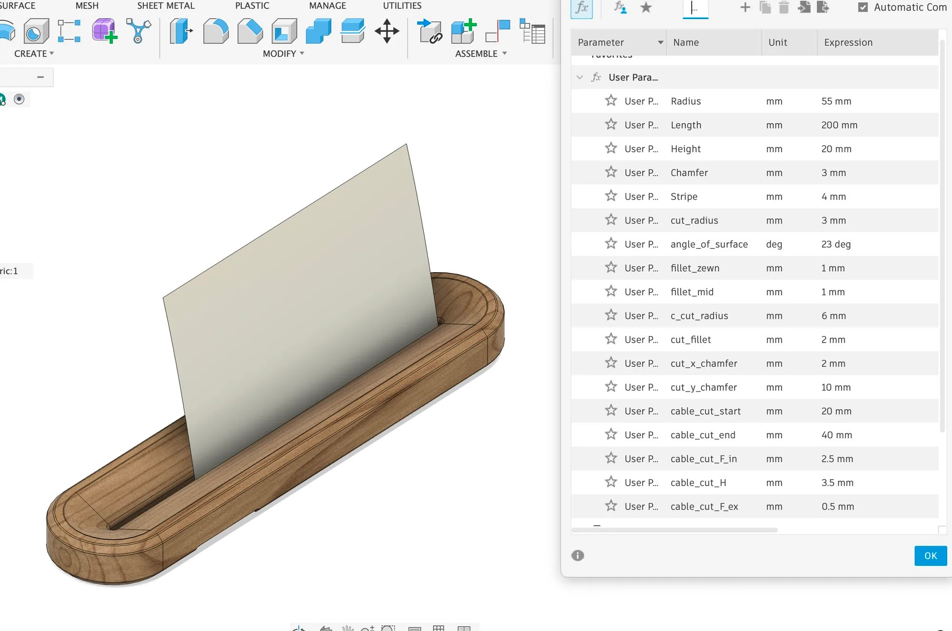Favorite the Radius parameter star

point(611,100)
